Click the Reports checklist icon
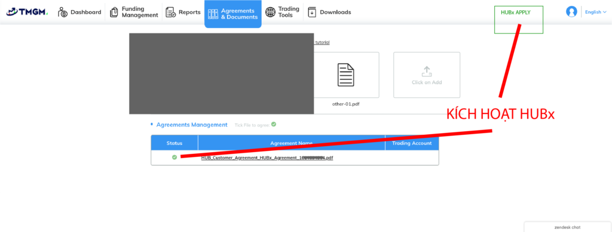This screenshot has width=612, height=232. (170, 12)
